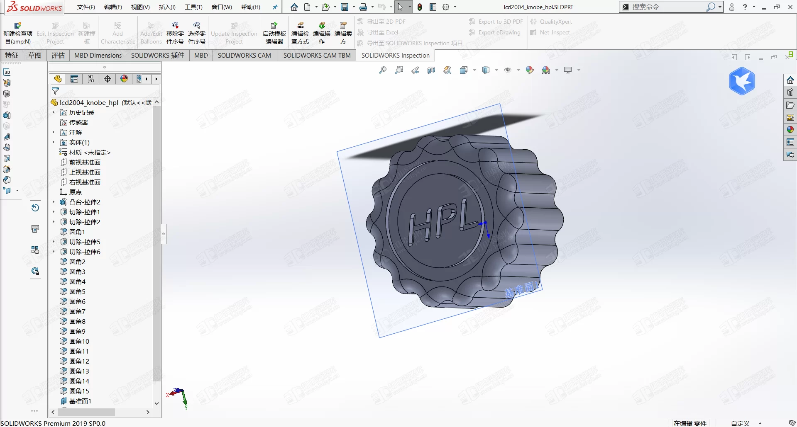Open the display style dropdown arrow
This screenshot has height=427, width=797.
point(496,70)
